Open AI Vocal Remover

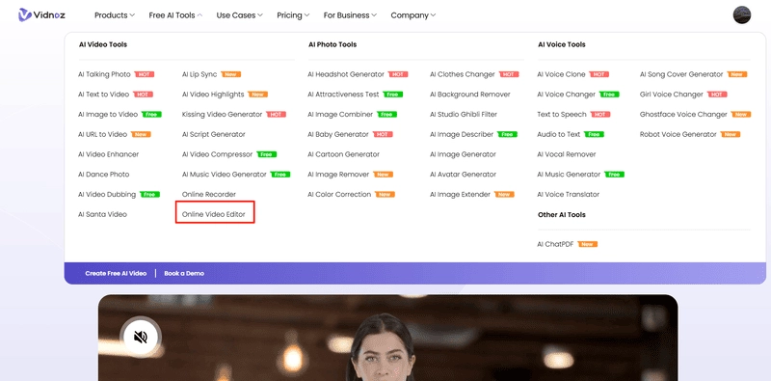567,154
